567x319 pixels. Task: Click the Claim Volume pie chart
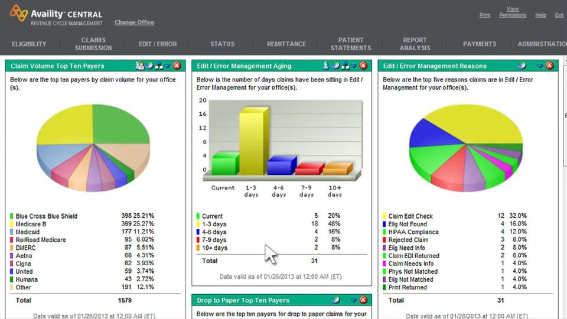click(x=93, y=148)
